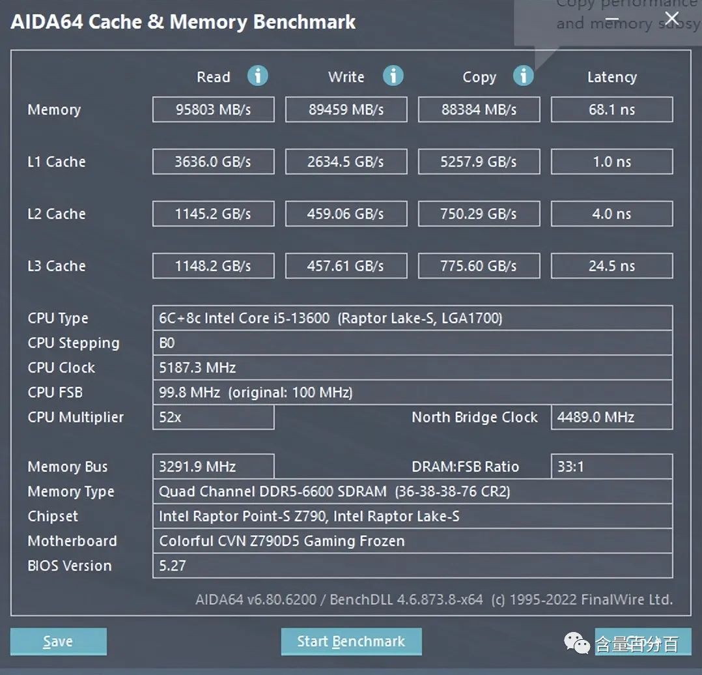The height and width of the screenshot is (675, 702).
Task: Select L2 Cache read 1145.2 GB/s
Action: coord(214,214)
